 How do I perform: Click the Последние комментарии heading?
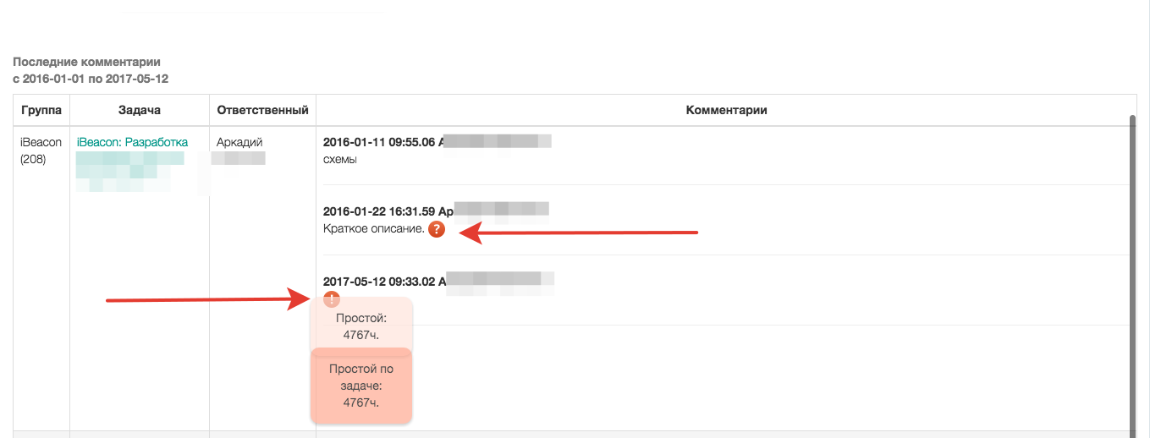[x=86, y=62]
